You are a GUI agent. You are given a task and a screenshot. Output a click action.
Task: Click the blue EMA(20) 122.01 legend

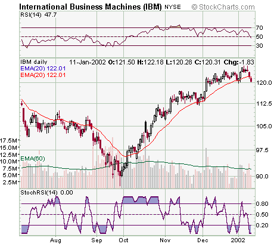coord(43,69)
